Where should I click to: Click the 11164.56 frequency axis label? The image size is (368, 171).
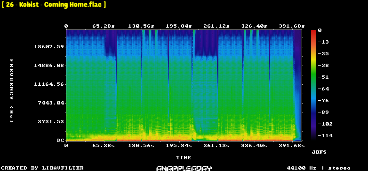(49, 84)
